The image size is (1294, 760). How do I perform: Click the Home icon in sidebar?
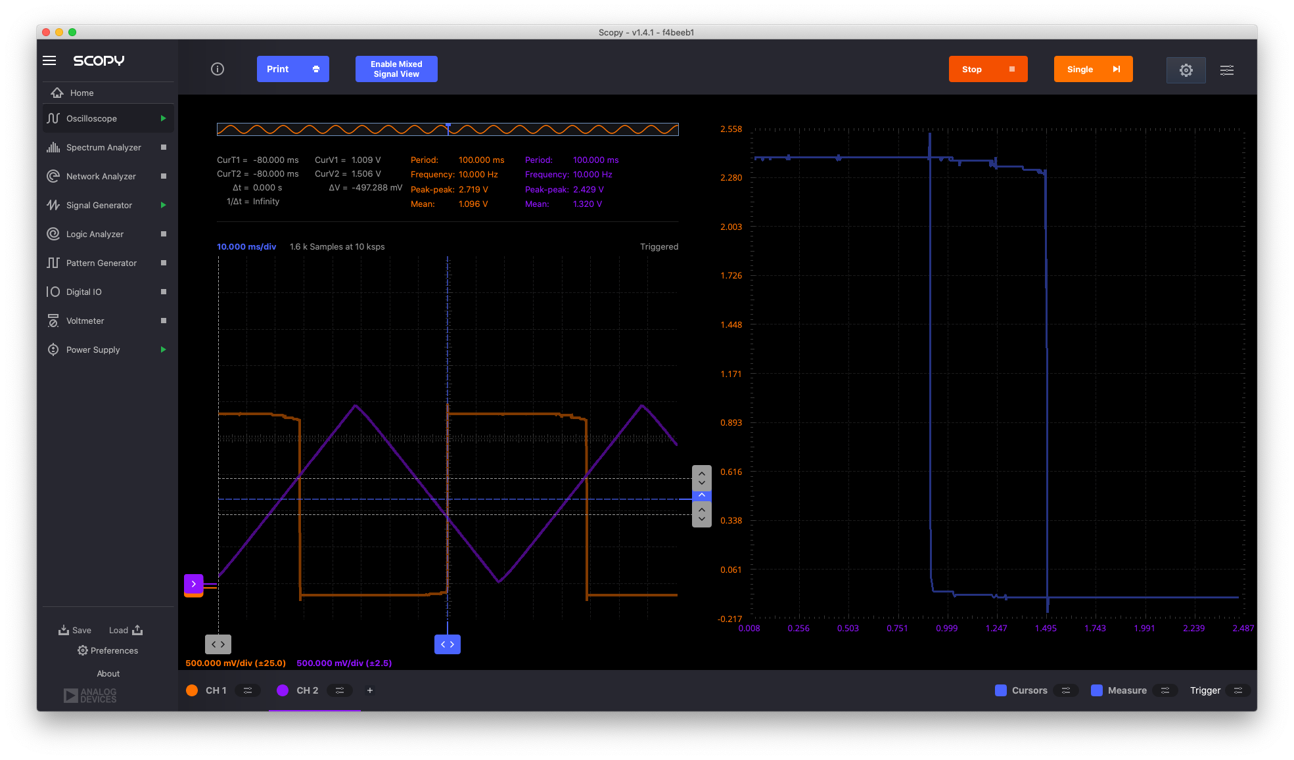click(x=58, y=93)
